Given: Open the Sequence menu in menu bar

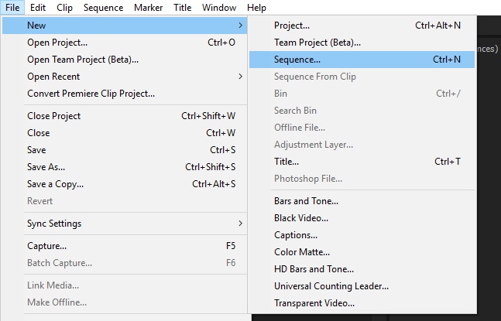Looking at the screenshot, I should [x=103, y=8].
